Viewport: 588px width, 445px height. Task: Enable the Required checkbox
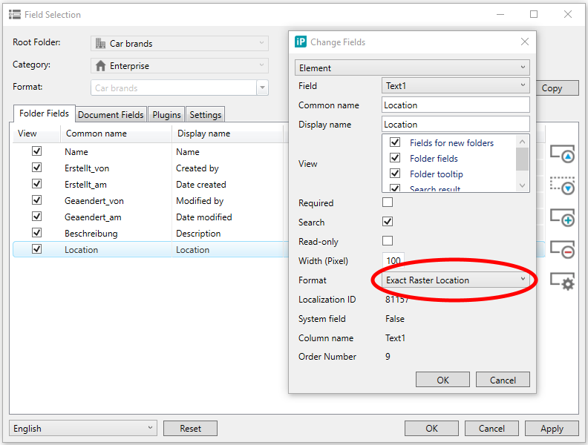click(x=387, y=202)
